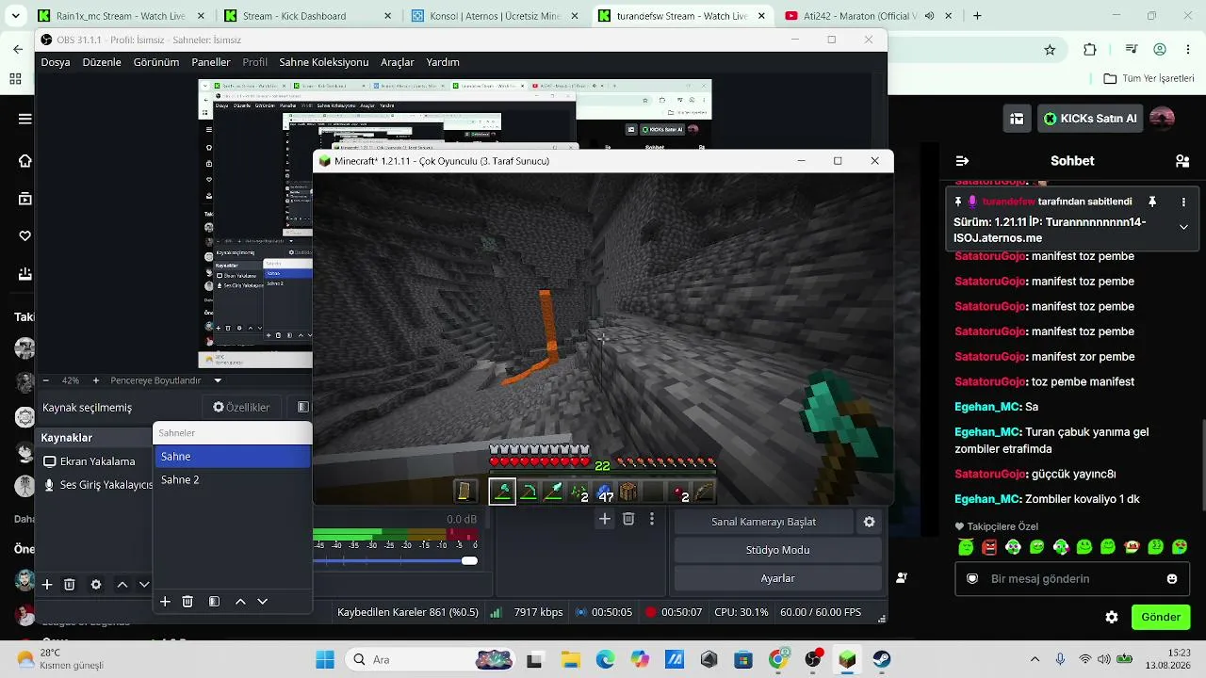Image resolution: width=1206 pixels, height=678 pixels.
Task: Open the Dosya menu in OBS
Action: [56, 62]
